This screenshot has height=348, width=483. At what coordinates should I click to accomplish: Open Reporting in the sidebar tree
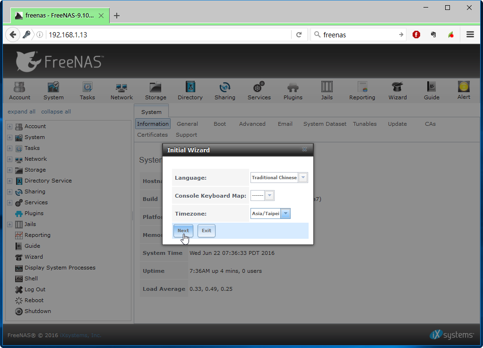37,235
